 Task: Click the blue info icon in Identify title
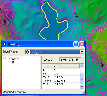click(4, 44)
